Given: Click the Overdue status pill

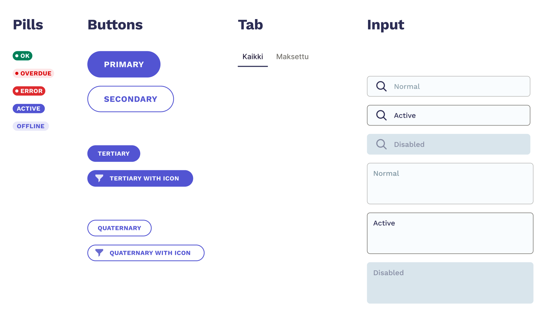Looking at the screenshot, I should click(x=33, y=73).
